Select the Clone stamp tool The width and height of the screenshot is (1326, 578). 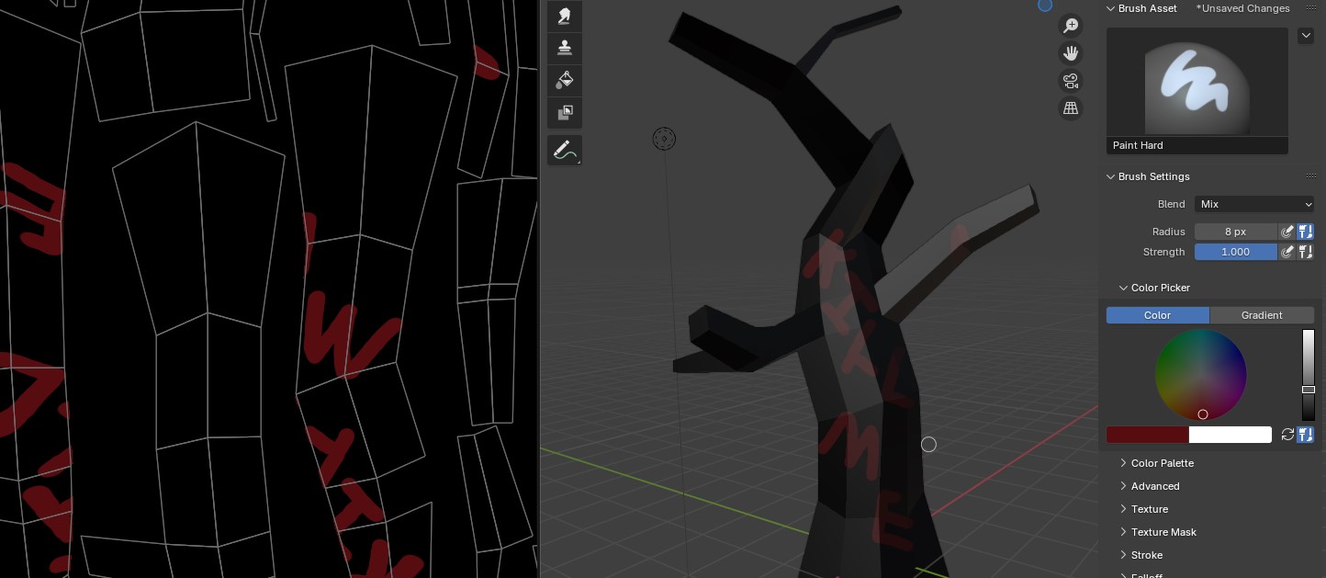click(565, 47)
